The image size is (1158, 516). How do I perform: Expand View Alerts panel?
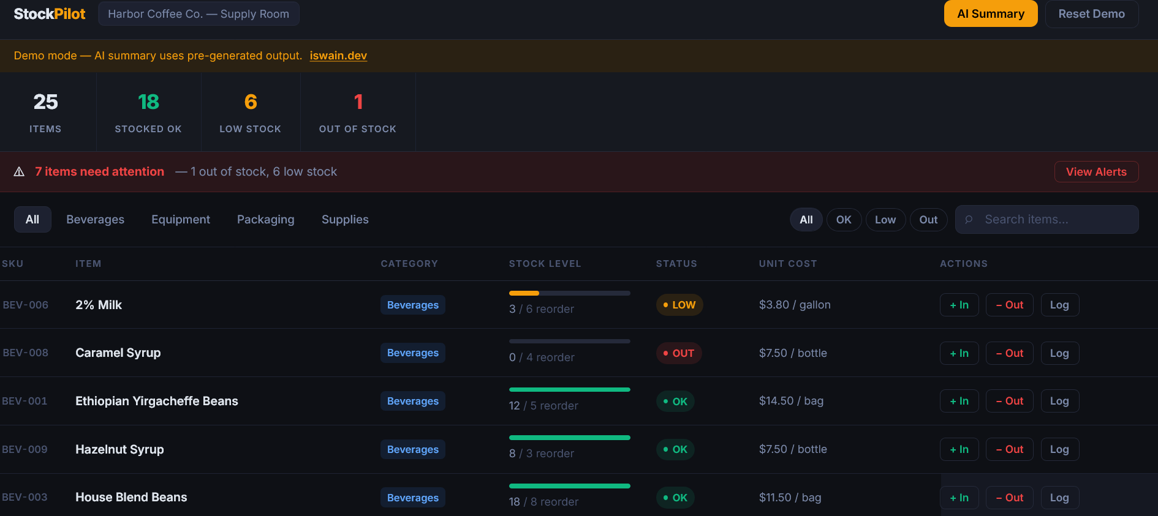point(1096,172)
